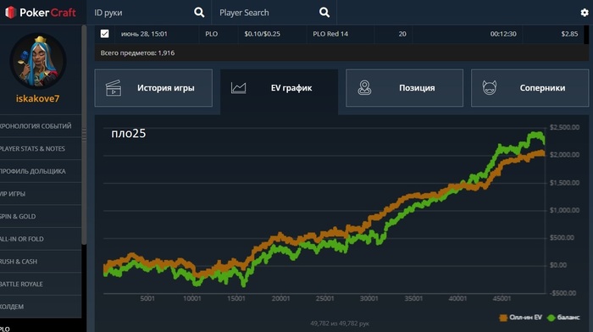Open settings via the gear icon
Screen dimensions: 593x332
[x=585, y=13]
